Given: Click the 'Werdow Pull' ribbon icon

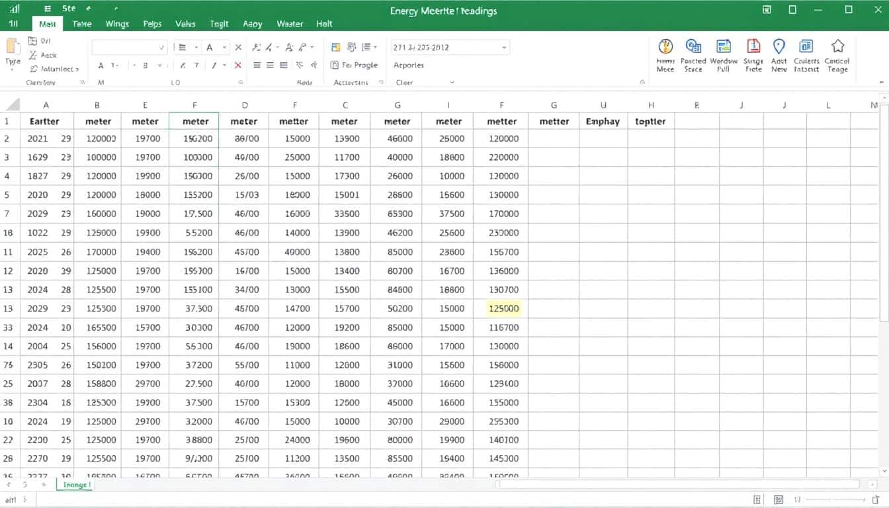Looking at the screenshot, I should click(724, 46).
